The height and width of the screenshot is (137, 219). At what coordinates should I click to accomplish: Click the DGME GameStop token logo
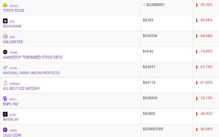pyautogui.click(x=5, y=52)
